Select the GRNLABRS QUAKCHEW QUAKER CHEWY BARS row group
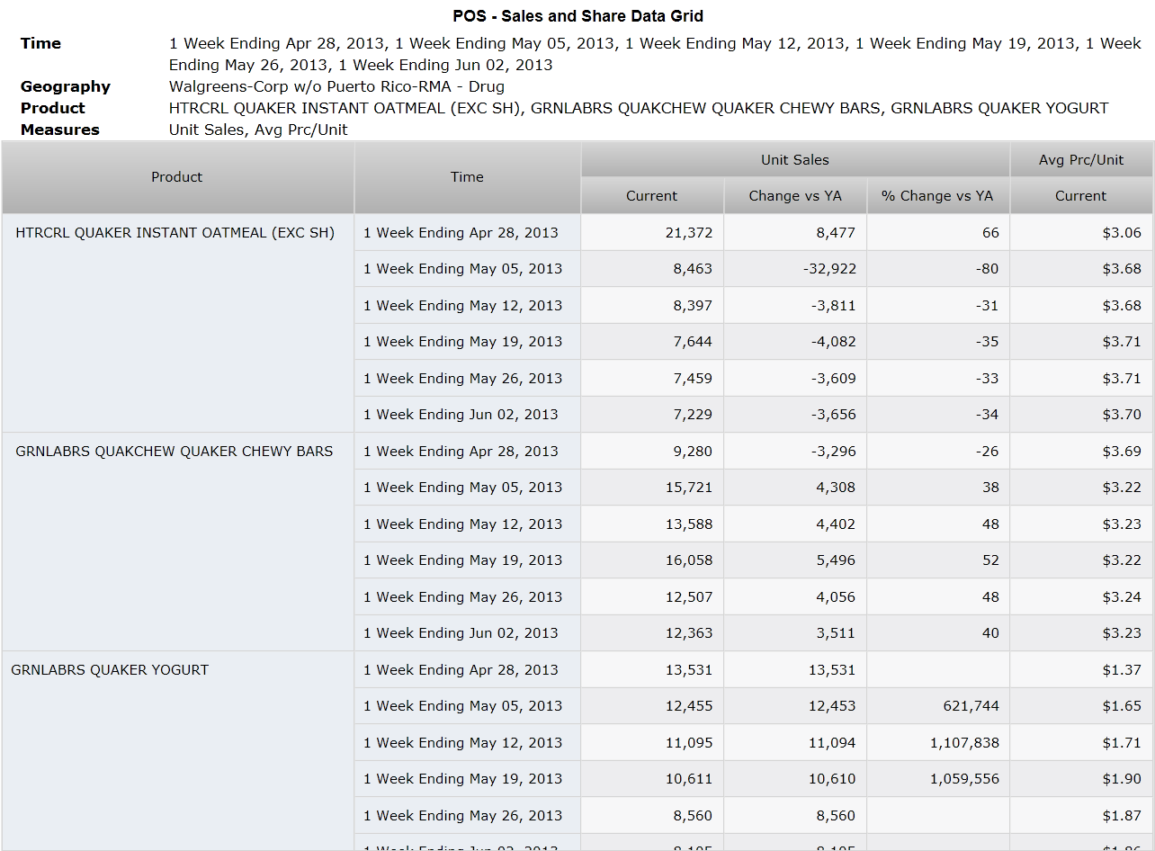Image resolution: width=1155 pixels, height=851 pixels. [x=178, y=542]
